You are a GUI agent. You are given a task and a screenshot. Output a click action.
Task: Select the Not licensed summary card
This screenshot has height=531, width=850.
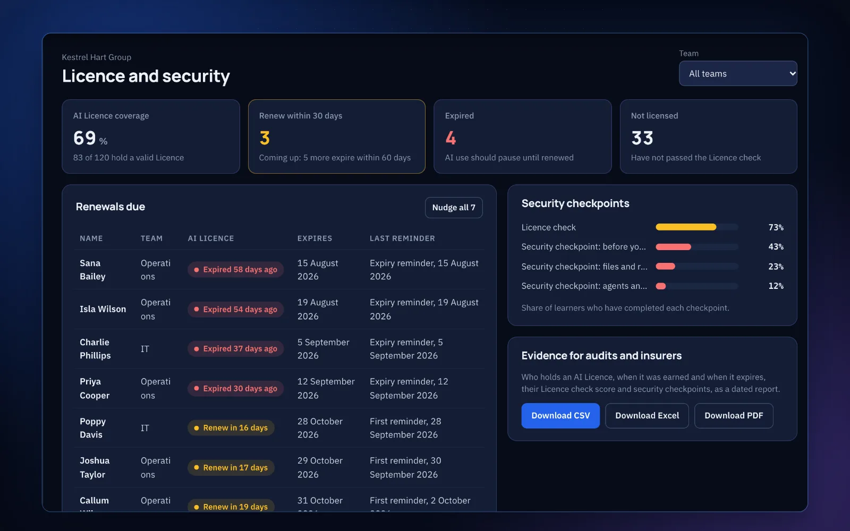pyautogui.click(x=709, y=136)
